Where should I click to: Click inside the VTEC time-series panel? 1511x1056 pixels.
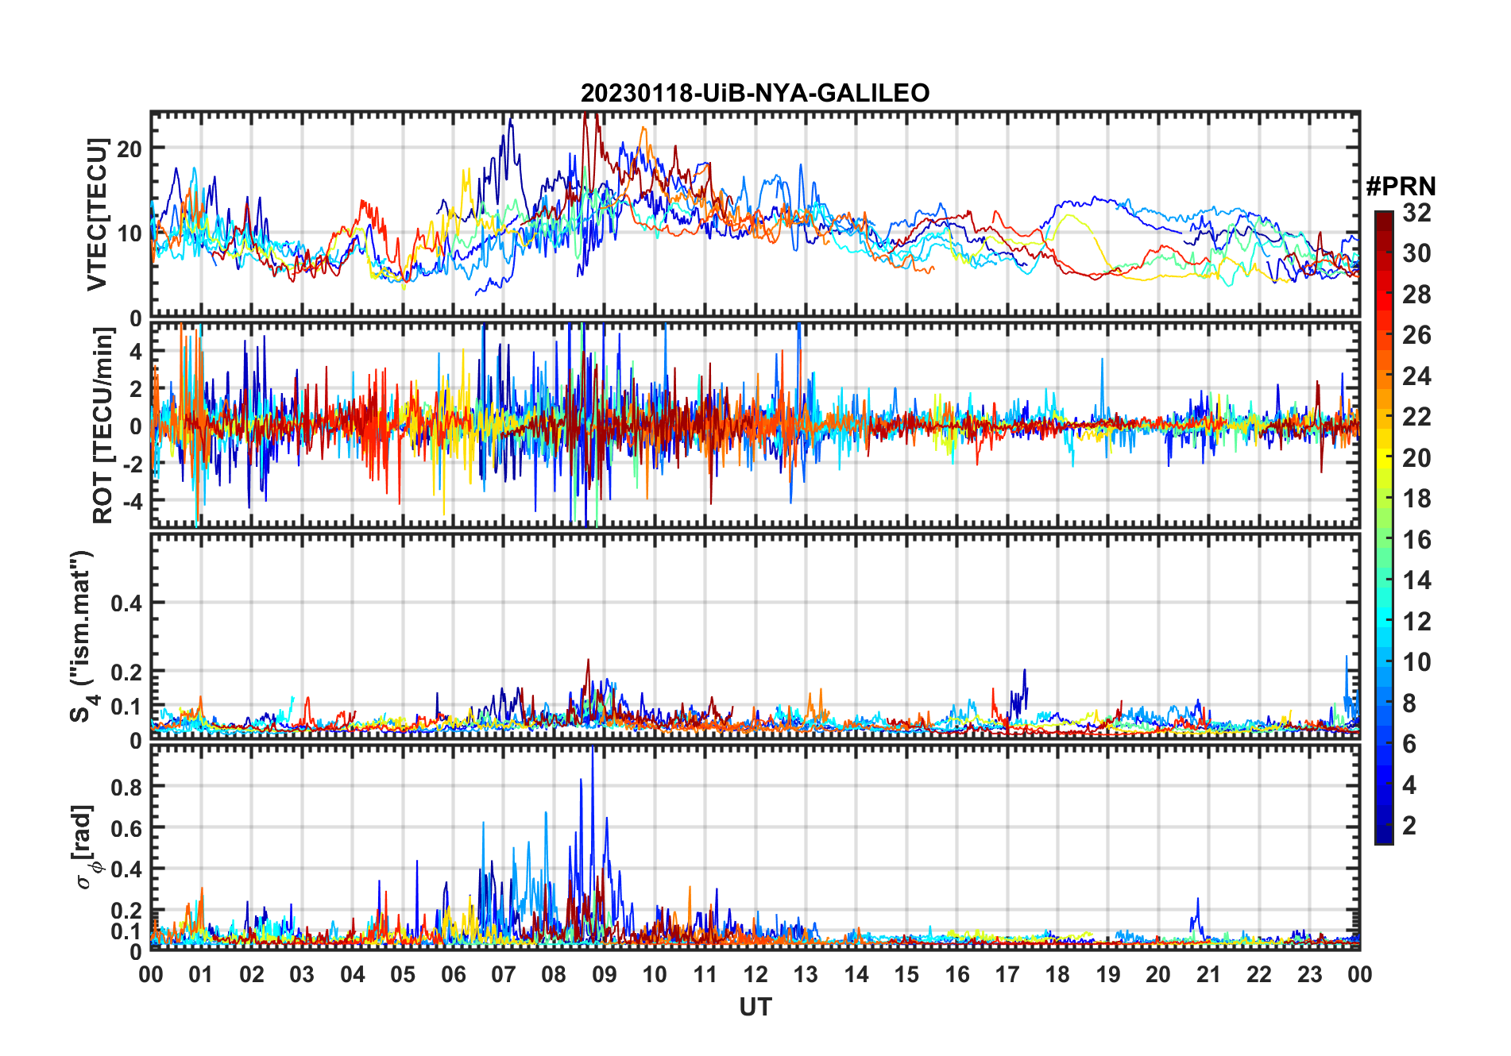pyautogui.click(x=755, y=215)
